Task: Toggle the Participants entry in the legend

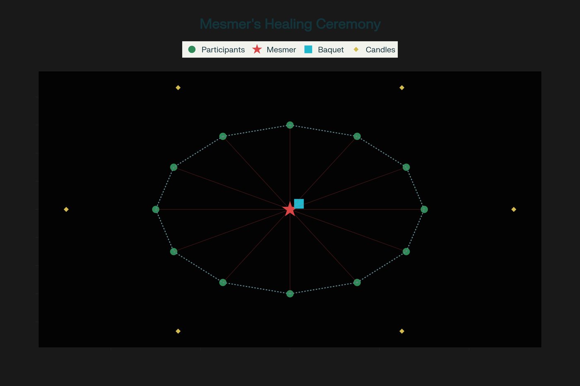Action: coord(216,50)
